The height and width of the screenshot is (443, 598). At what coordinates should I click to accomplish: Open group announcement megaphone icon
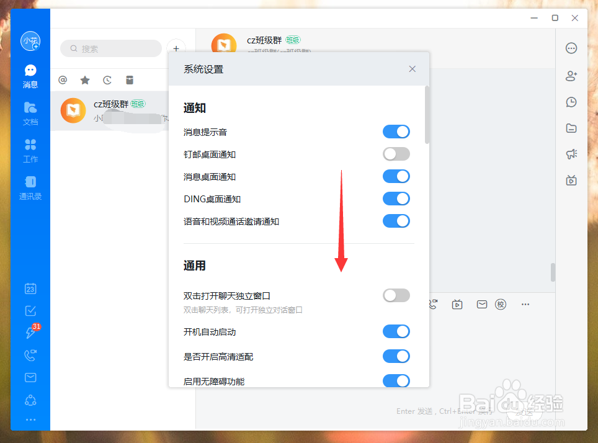[x=571, y=154]
